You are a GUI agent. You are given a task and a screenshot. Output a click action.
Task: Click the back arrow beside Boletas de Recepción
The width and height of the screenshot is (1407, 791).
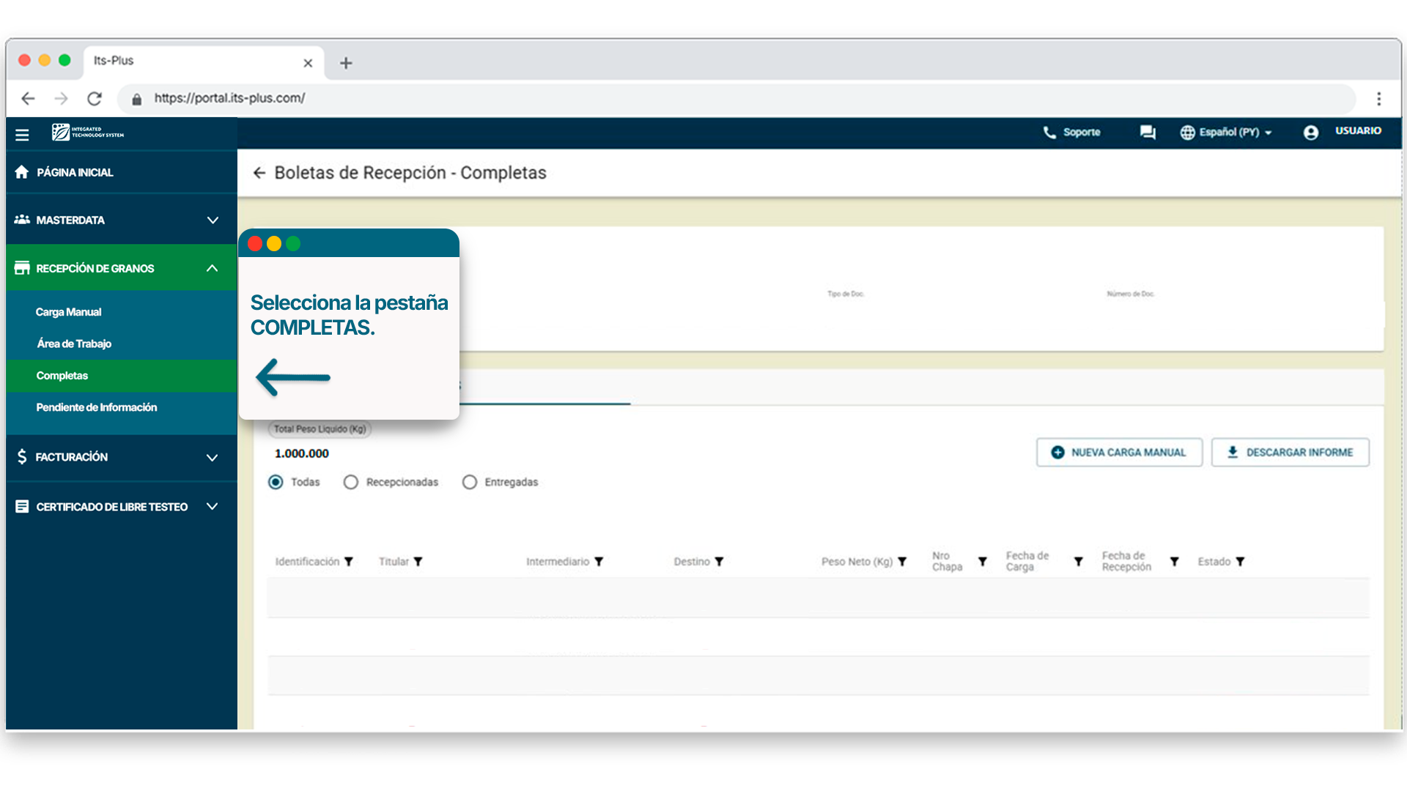click(259, 173)
